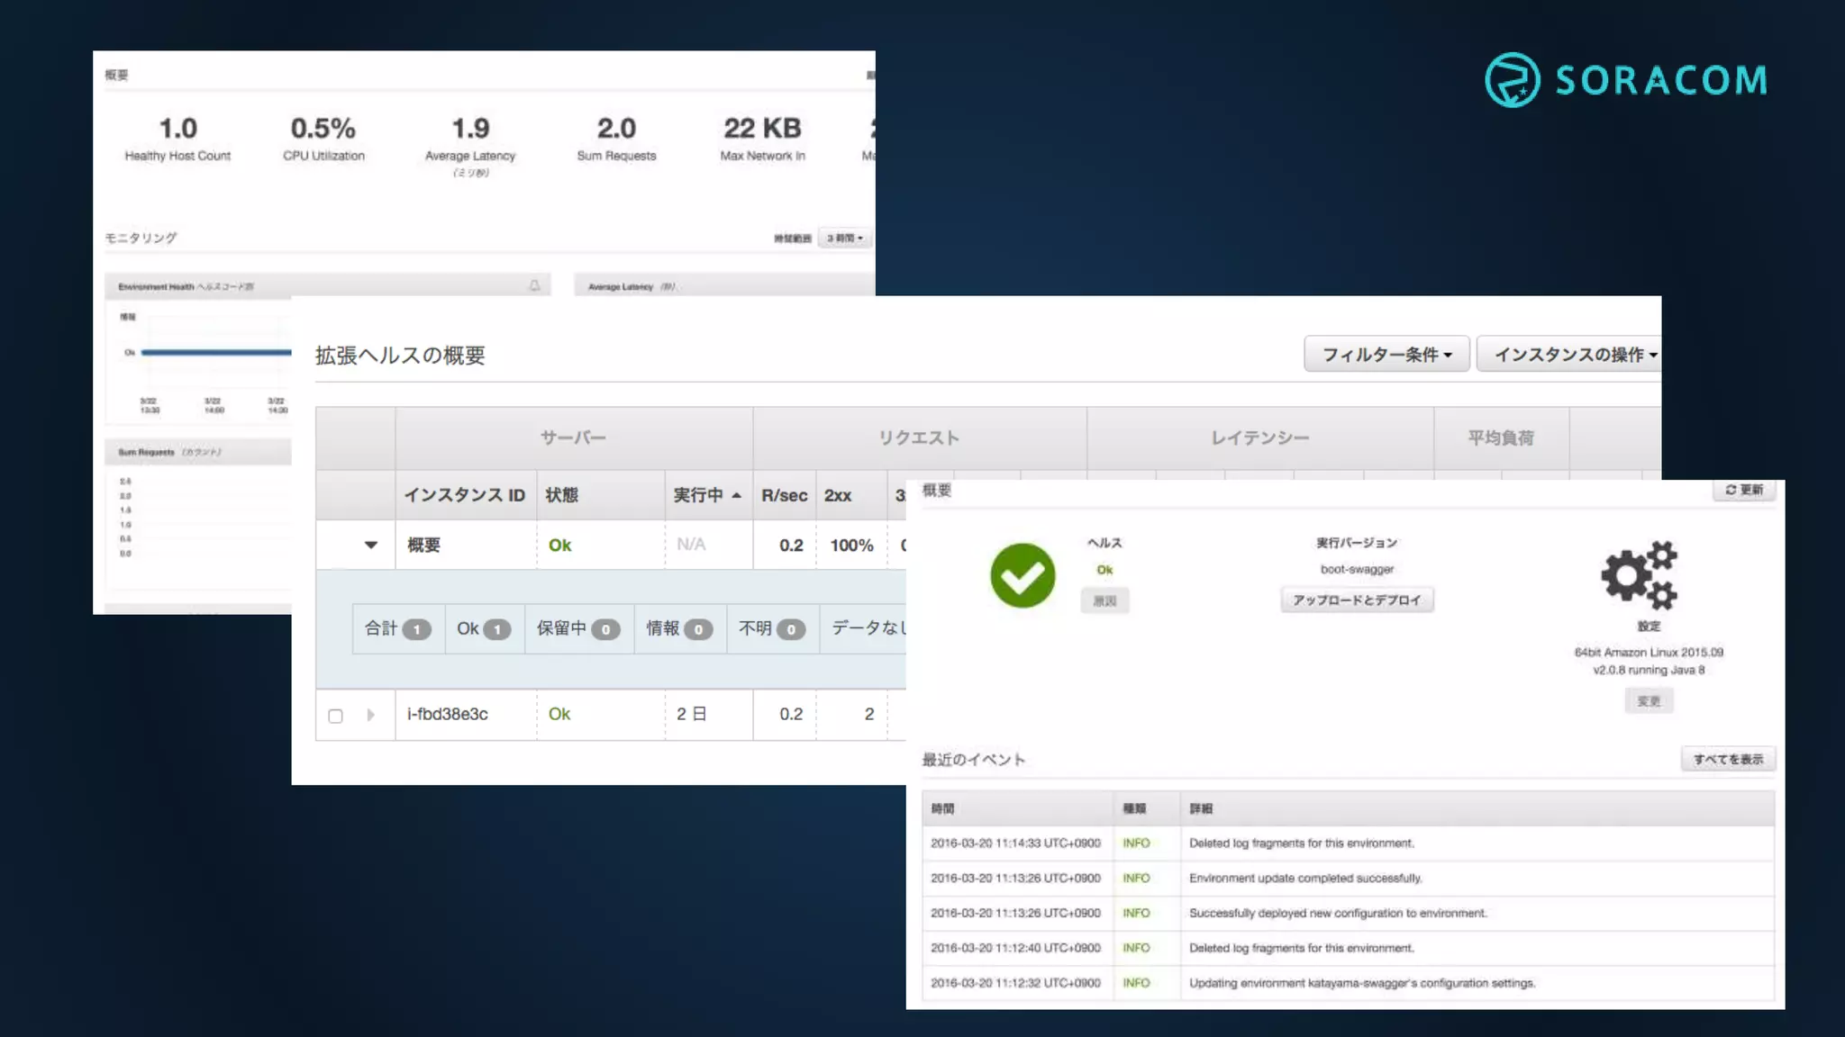This screenshot has height=1037, width=1845.
Task: Open the フィルター条件 dropdown
Action: 1386,354
